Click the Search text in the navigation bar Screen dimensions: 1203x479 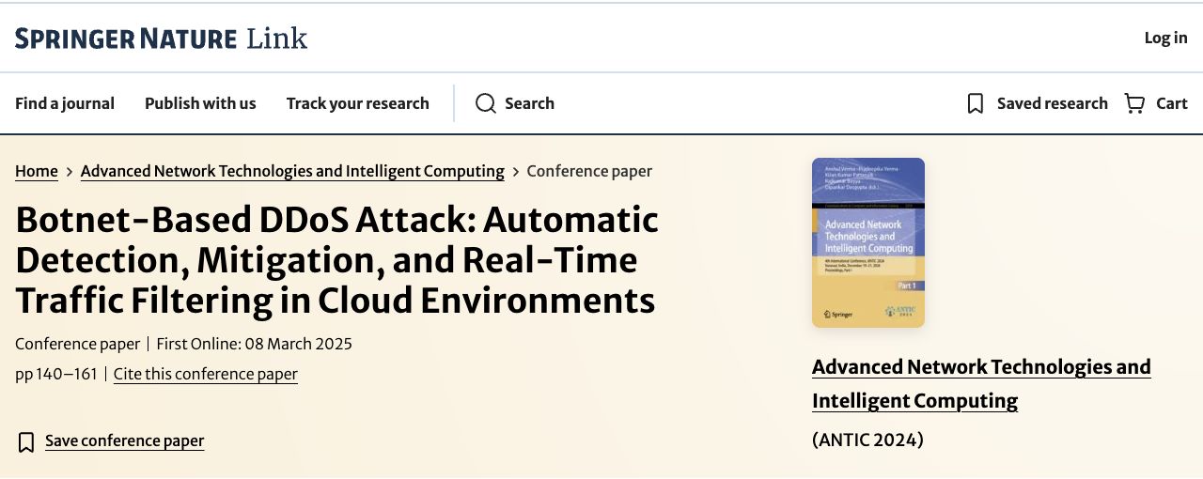[529, 103]
